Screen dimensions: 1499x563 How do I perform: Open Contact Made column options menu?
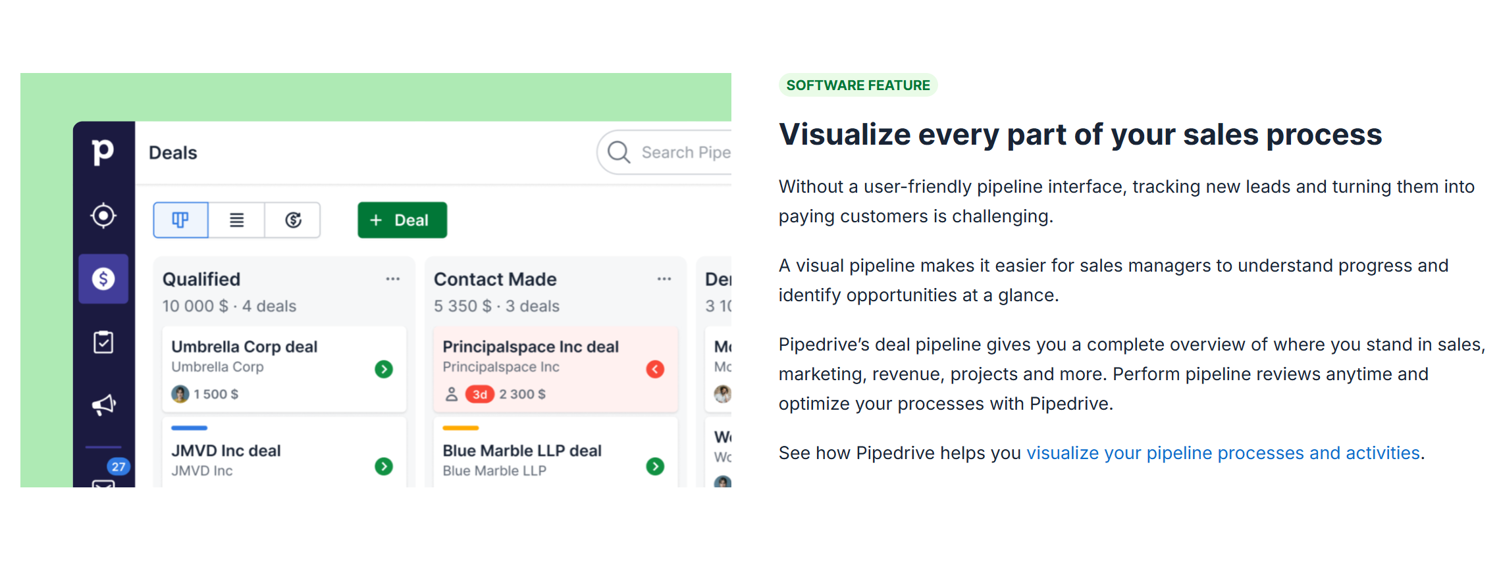[x=664, y=279]
